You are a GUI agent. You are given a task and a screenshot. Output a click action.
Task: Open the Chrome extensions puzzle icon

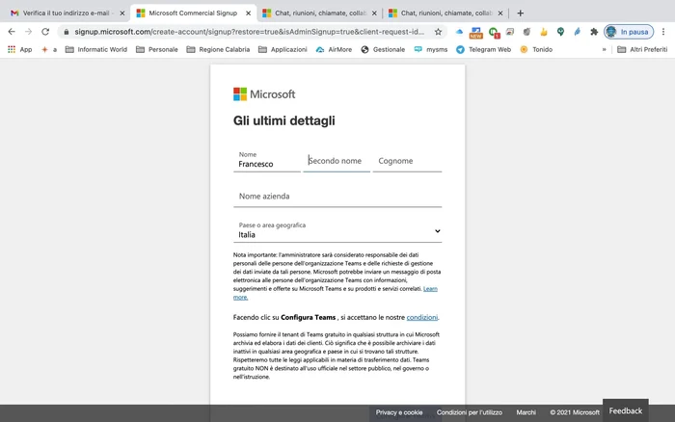click(x=594, y=32)
